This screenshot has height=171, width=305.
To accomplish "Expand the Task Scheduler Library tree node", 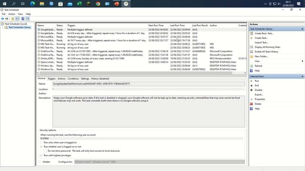I will [x=2, y=28].
